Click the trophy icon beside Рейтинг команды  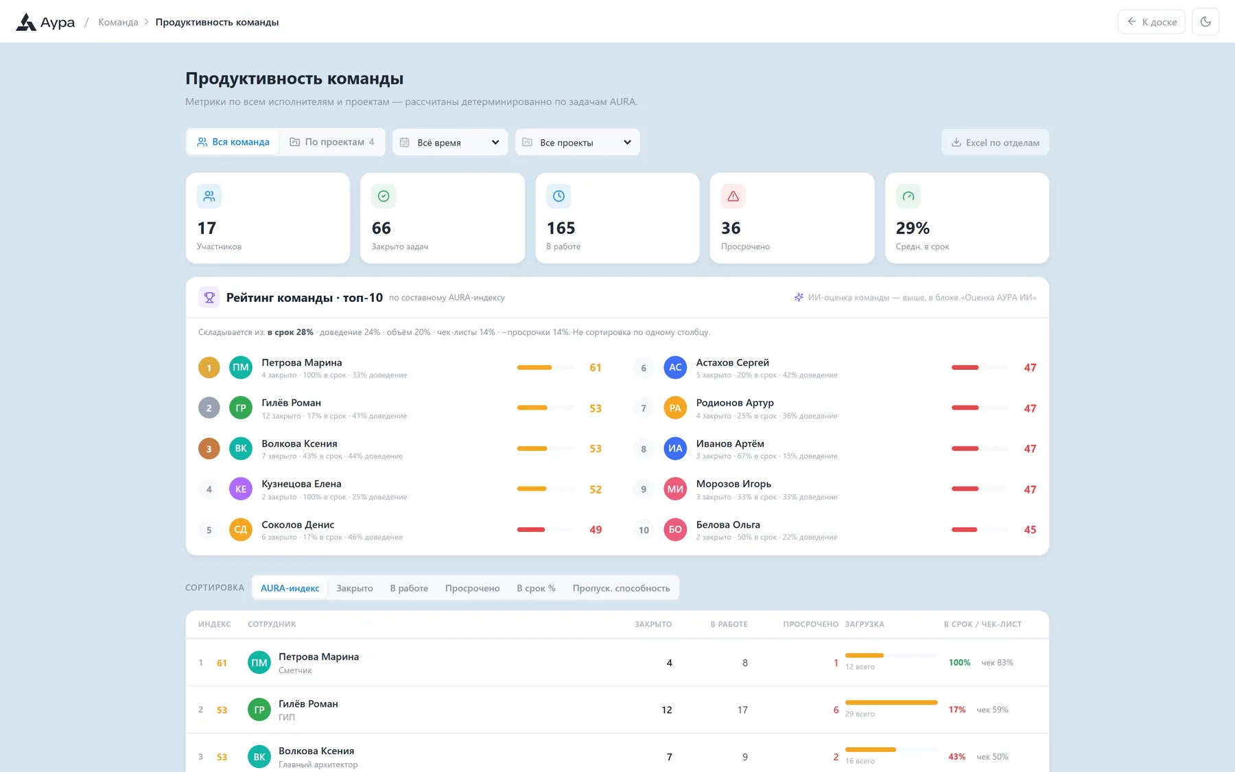pyautogui.click(x=209, y=297)
